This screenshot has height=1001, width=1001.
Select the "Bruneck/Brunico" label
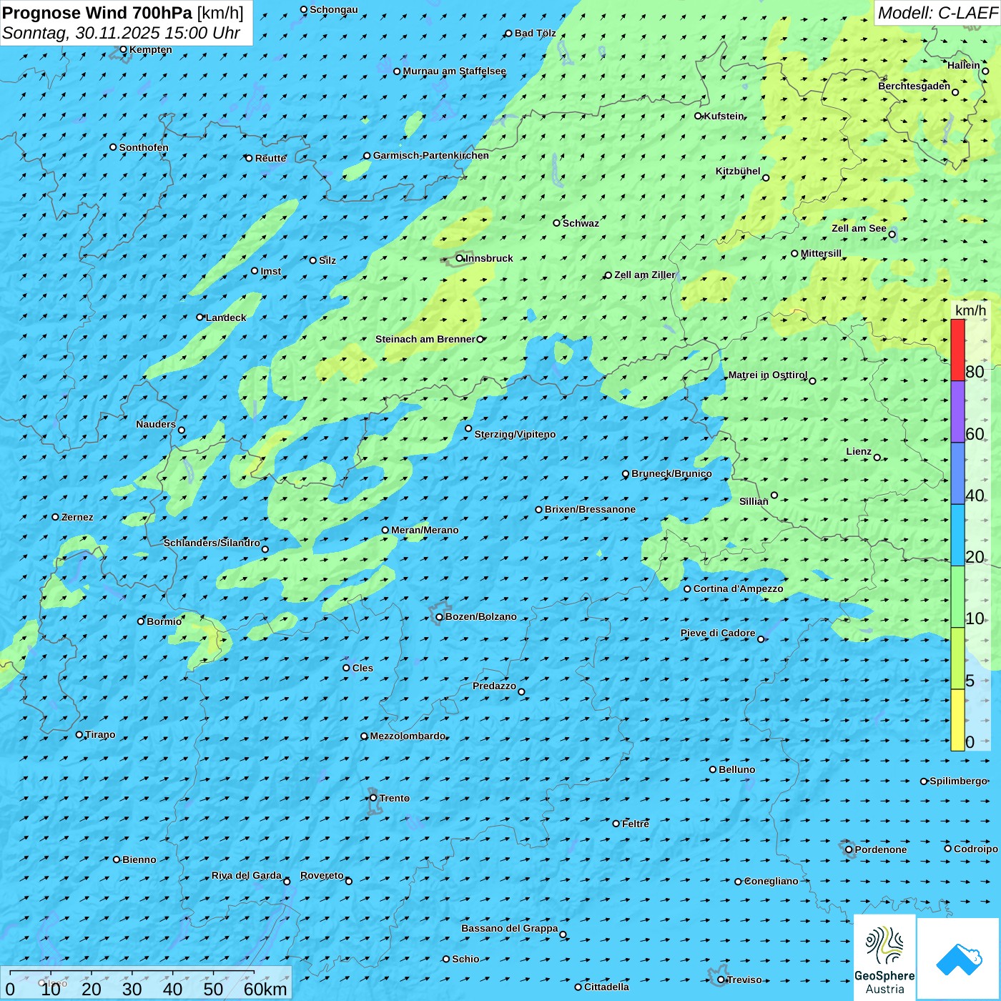click(x=671, y=473)
